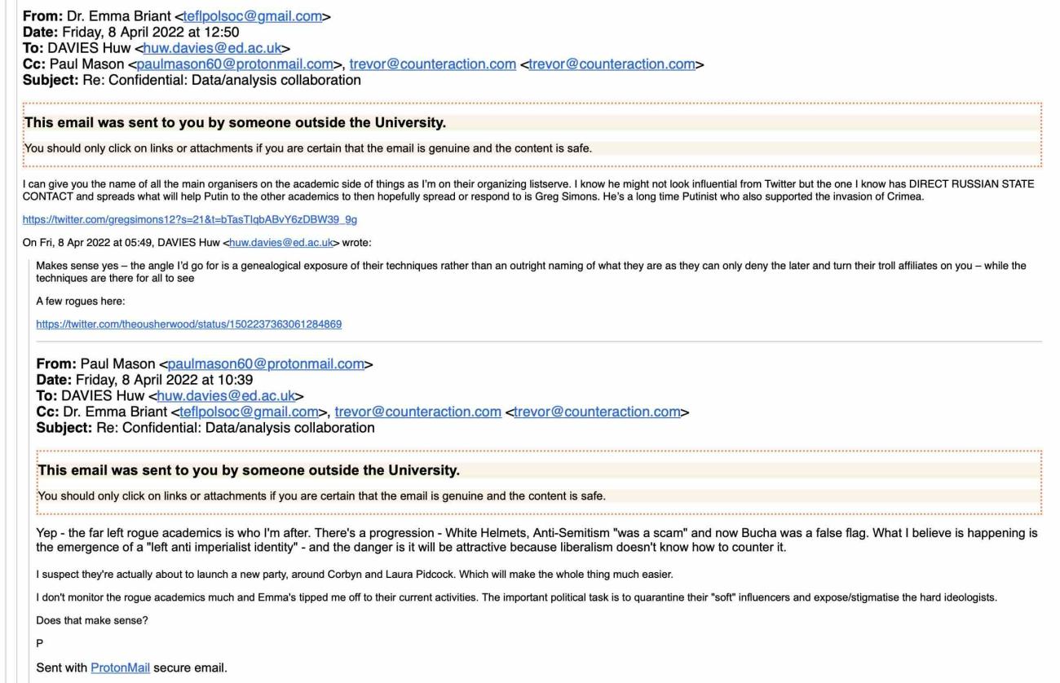Open the theousherwood Twitter status link
Screen dimensions: 1060x683
[x=188, y=324]
